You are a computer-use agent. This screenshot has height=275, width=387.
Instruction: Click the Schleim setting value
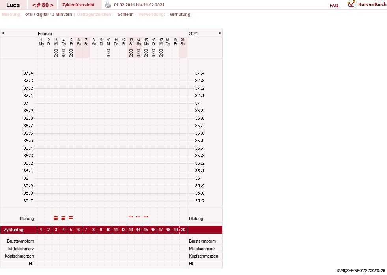(x=125, y=14)
